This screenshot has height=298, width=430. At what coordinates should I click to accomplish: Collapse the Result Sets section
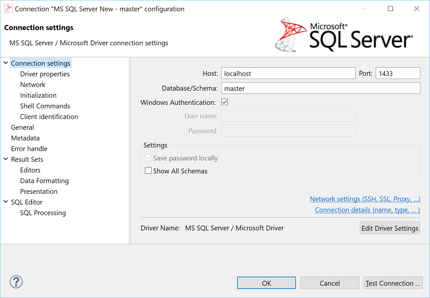coord(5,159)
